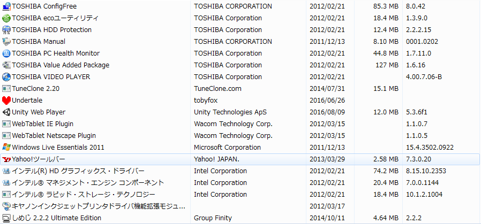Viewport: 481px width, 224px height.
Task: Click the Windows Live Essentials 2011 icon
Action: pos(6,148)
